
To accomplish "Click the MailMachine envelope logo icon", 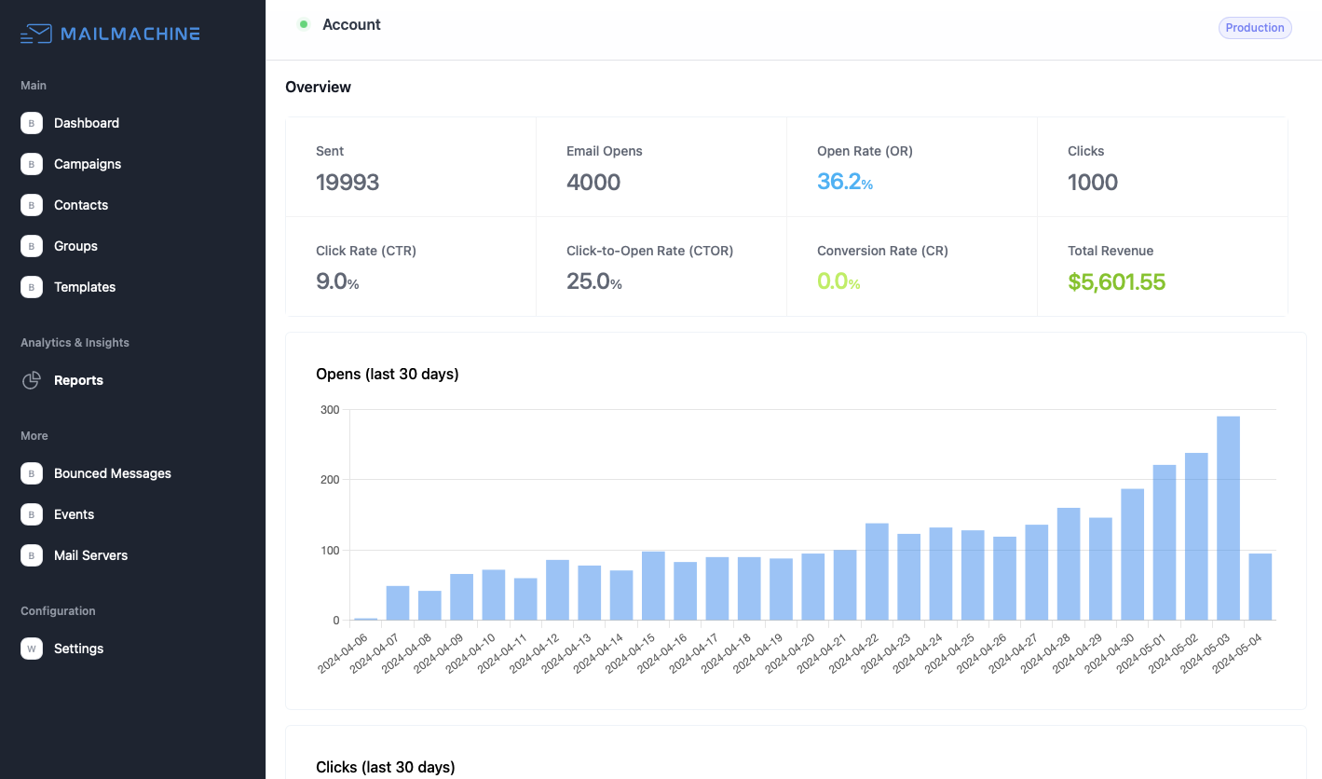I will 35,34.
